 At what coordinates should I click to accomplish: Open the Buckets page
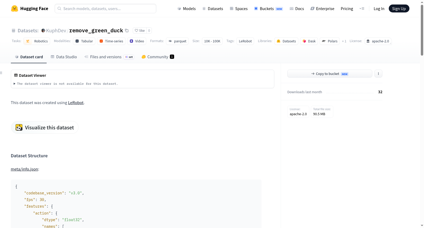click(x=268, y=8)
